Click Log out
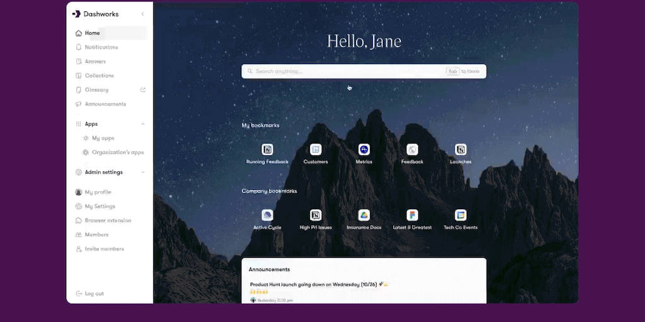This screenshot has height=322, width=645. pos(94,294)
